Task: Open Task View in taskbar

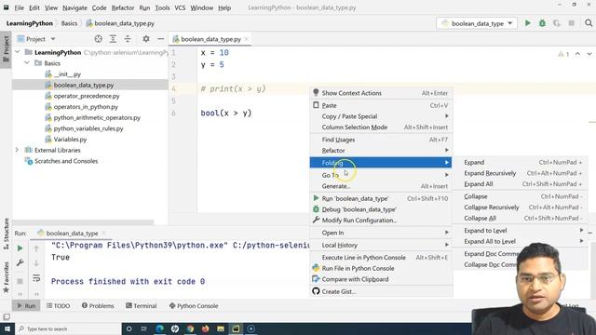Action: point(144,328)
